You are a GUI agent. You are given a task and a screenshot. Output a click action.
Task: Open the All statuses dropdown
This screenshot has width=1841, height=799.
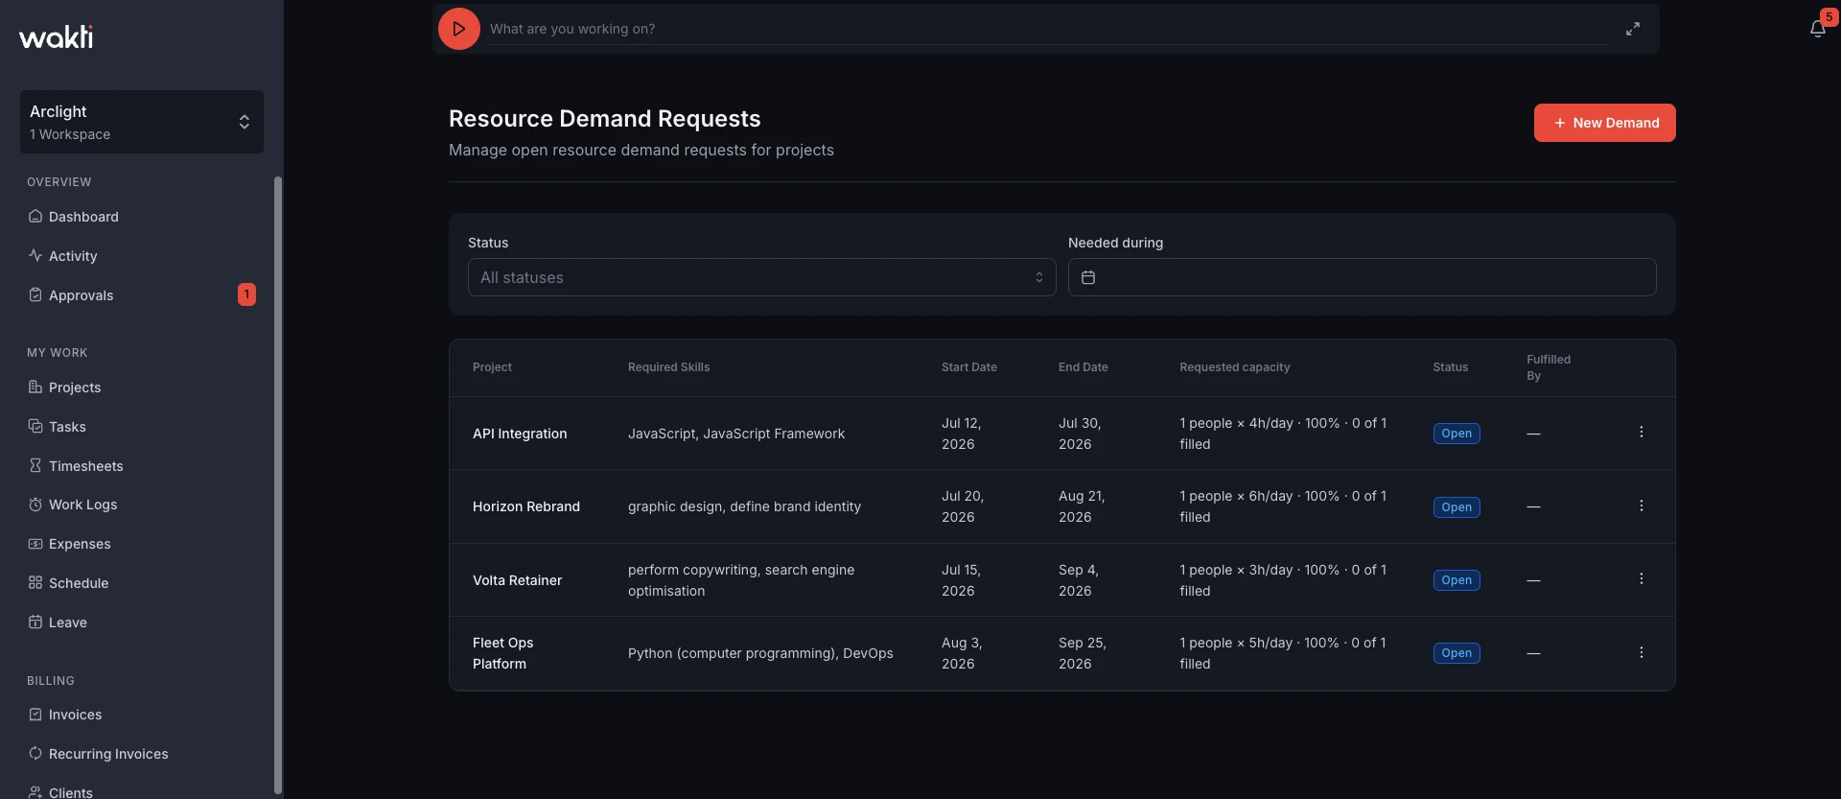coord(761,277)
